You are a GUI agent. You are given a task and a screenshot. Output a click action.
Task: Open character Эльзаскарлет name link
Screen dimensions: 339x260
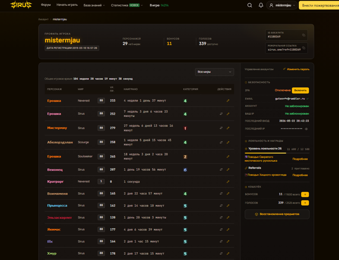tap(59, 218)
